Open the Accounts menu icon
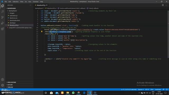Image resolution: width=169 pixels, height=95 pixels. coord(2,79)
